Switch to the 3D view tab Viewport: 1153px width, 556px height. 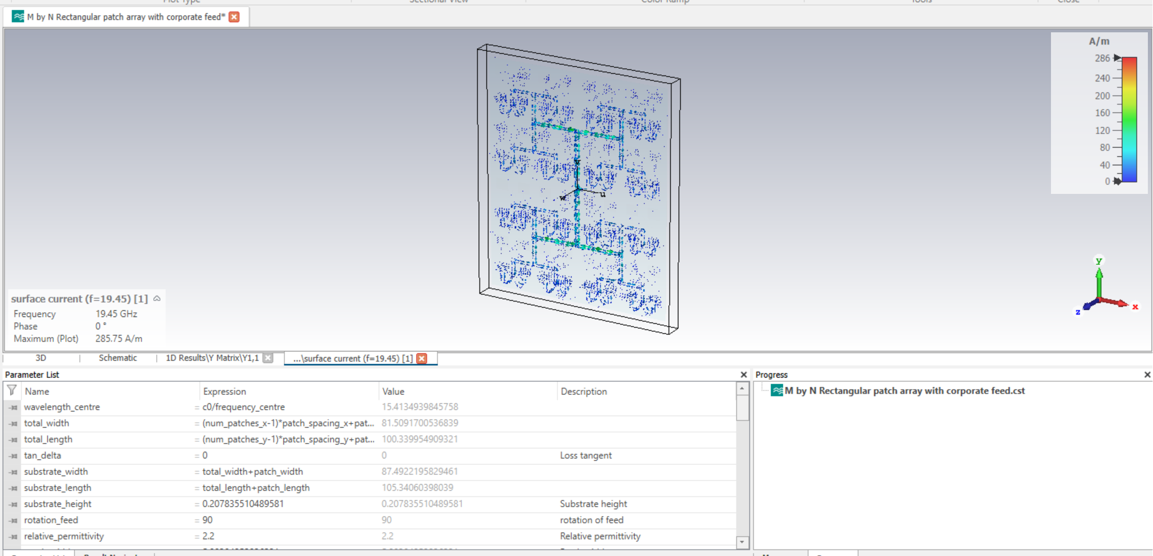tap(41, 358)
